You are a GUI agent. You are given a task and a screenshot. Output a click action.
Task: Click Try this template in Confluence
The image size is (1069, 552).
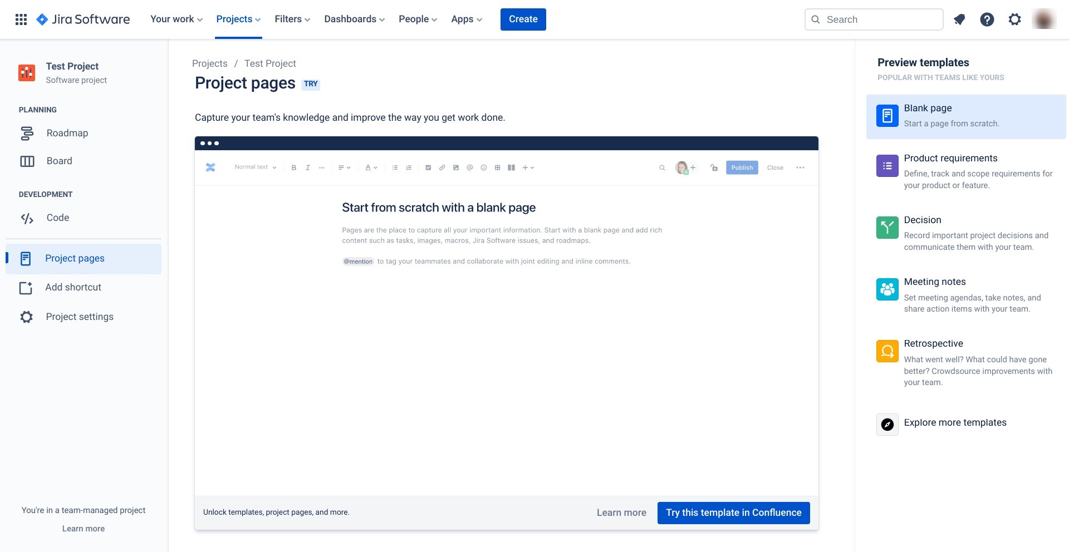pos(734,513)
